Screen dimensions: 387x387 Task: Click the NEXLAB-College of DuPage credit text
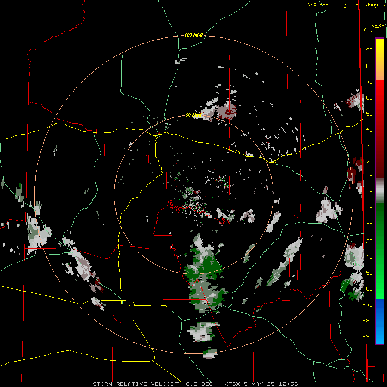[x=344, y=5]
